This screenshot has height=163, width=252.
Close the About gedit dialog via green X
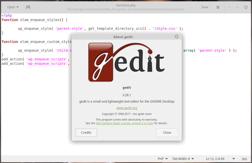tap(177, 37)
